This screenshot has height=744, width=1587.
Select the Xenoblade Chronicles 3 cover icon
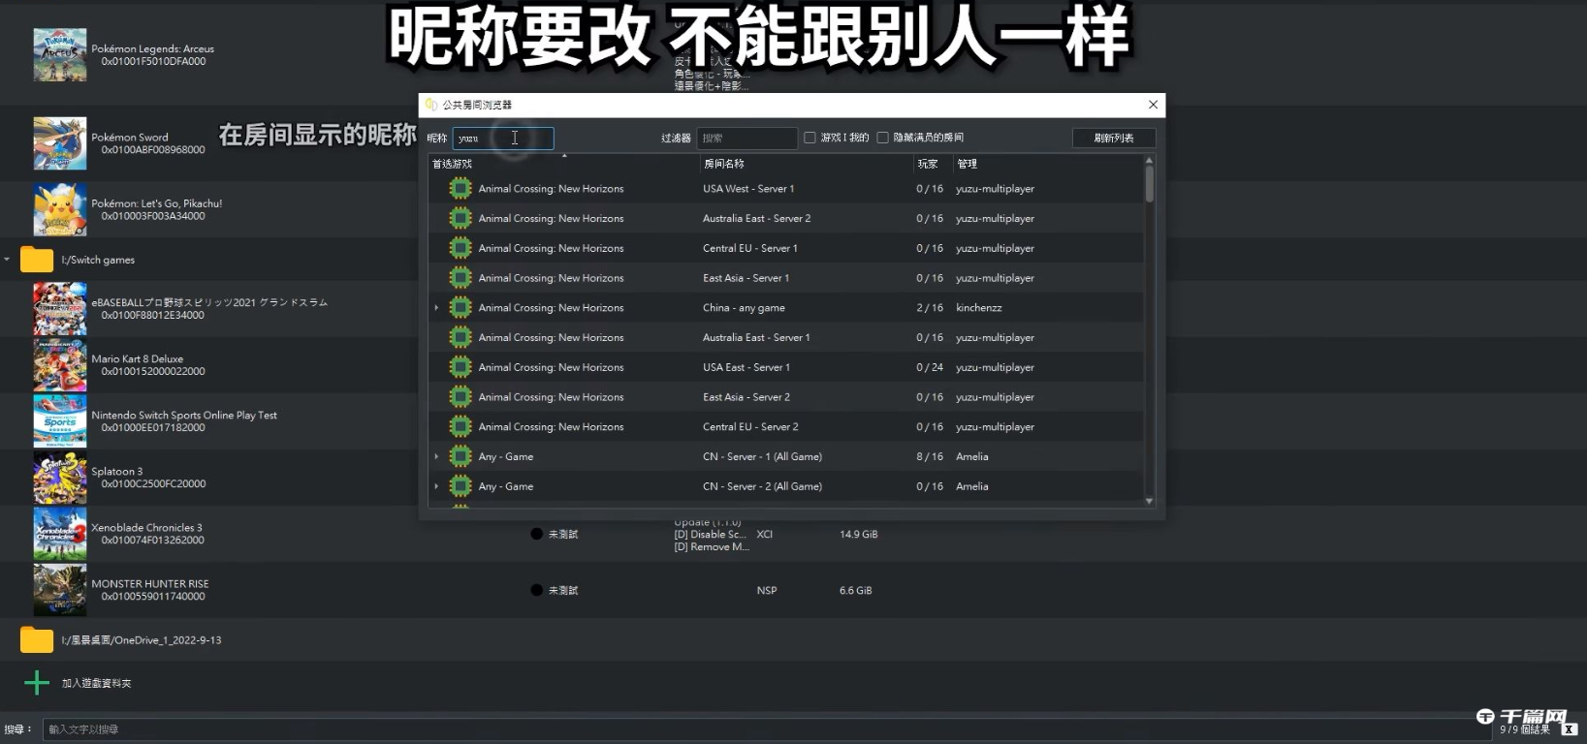[60, 534]
